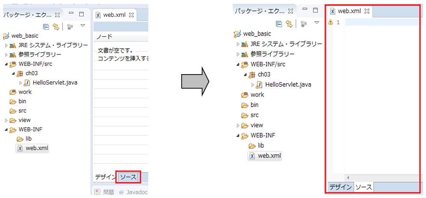Click web.xml file in left-hand tree

(x=36, y=148)
